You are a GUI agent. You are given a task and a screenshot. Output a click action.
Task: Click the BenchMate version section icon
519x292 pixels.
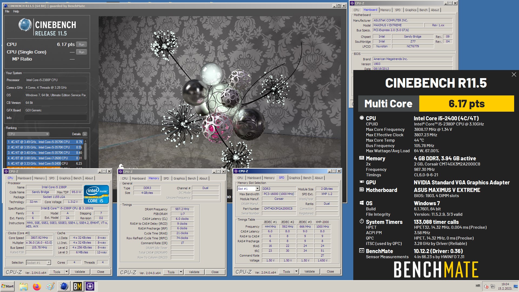(362, 251)
